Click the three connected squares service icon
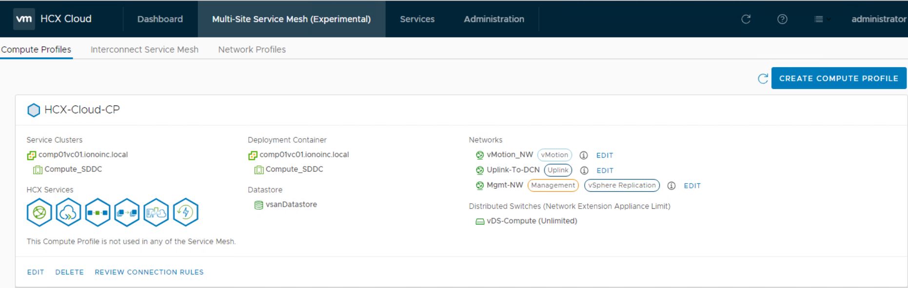This screenshot has height=288, width=908. pyautogui.click(x=98, y=213)
